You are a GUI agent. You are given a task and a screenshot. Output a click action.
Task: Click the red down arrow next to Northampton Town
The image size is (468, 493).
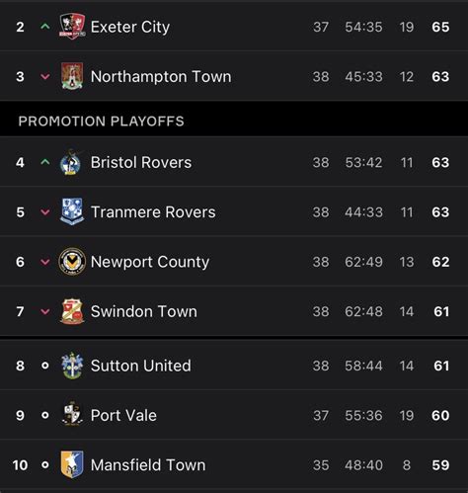coord(45,77)
